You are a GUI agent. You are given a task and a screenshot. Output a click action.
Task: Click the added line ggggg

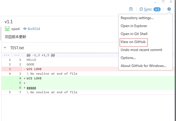point(31,88)
